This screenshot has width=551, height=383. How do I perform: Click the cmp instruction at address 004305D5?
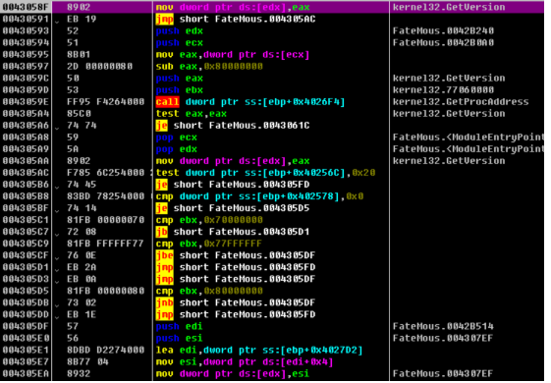point(209,291)
